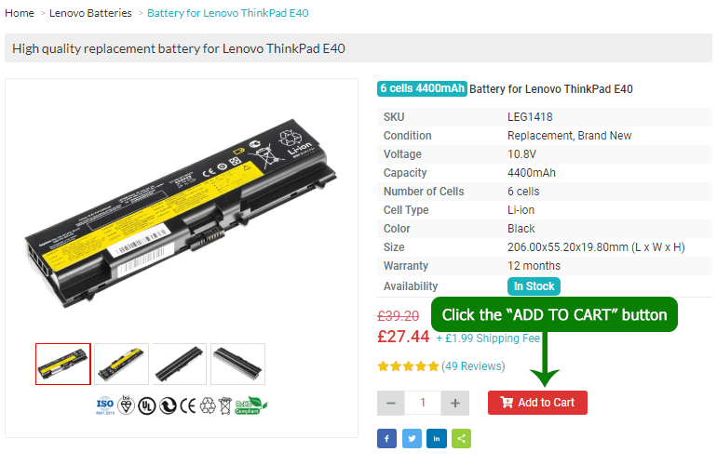Select the fourth battery thumbnail
717x465 pixels.
237,364
